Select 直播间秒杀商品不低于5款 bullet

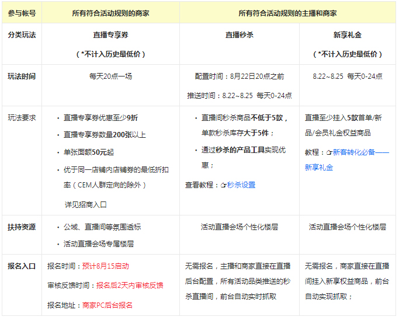[244, 118]
